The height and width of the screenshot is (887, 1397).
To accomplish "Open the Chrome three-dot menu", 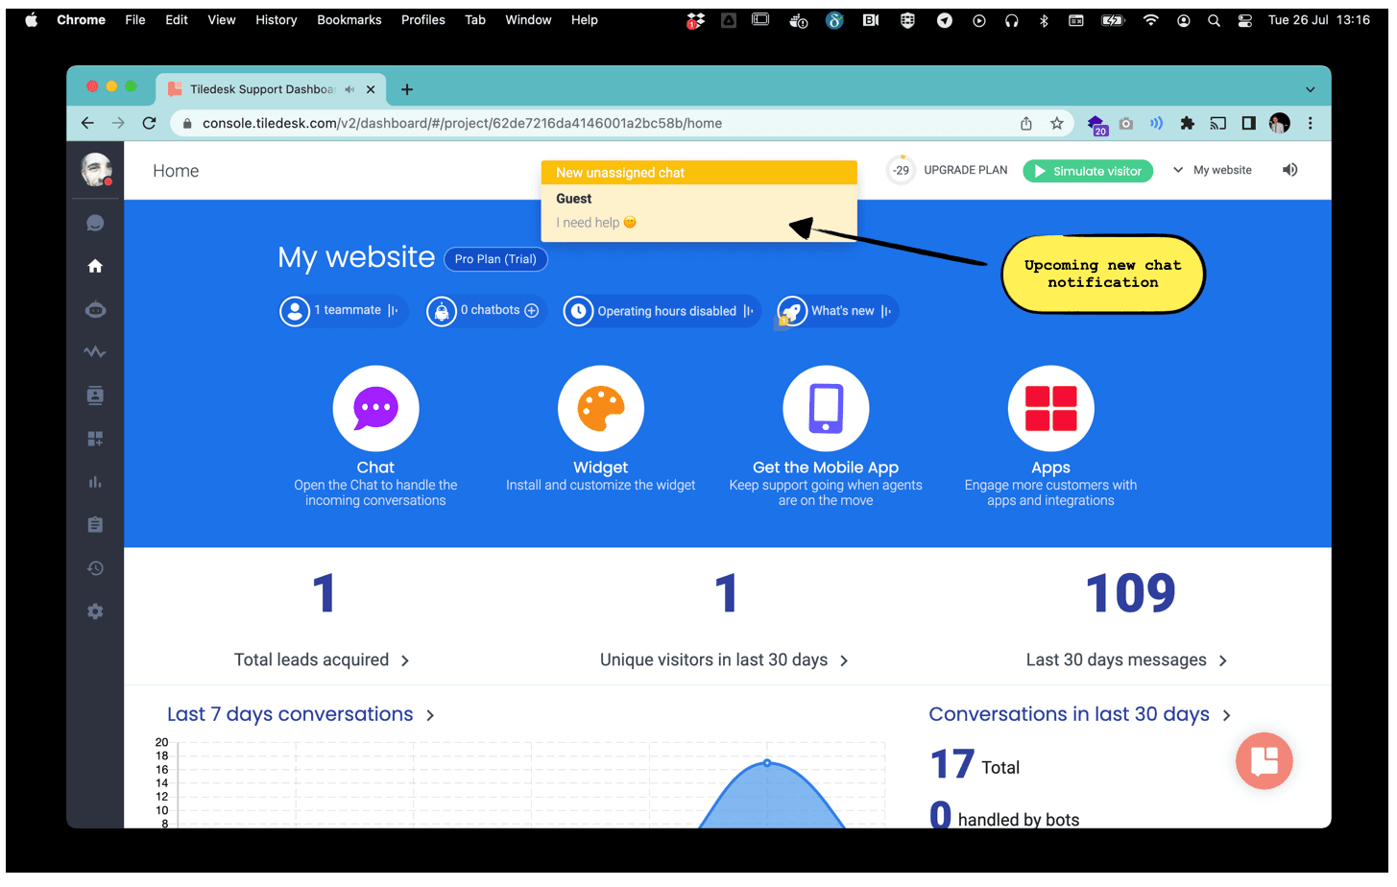I will click(x=1310, y=123).
